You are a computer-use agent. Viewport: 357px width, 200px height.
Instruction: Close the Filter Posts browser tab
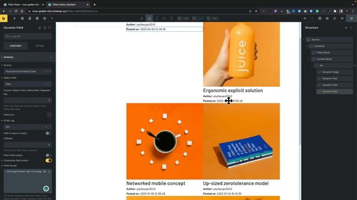(x=43, y=4)
